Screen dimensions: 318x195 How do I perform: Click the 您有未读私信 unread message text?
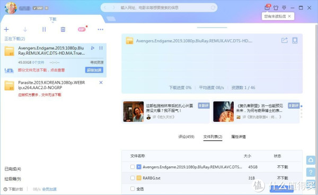[x=275, y=16]
